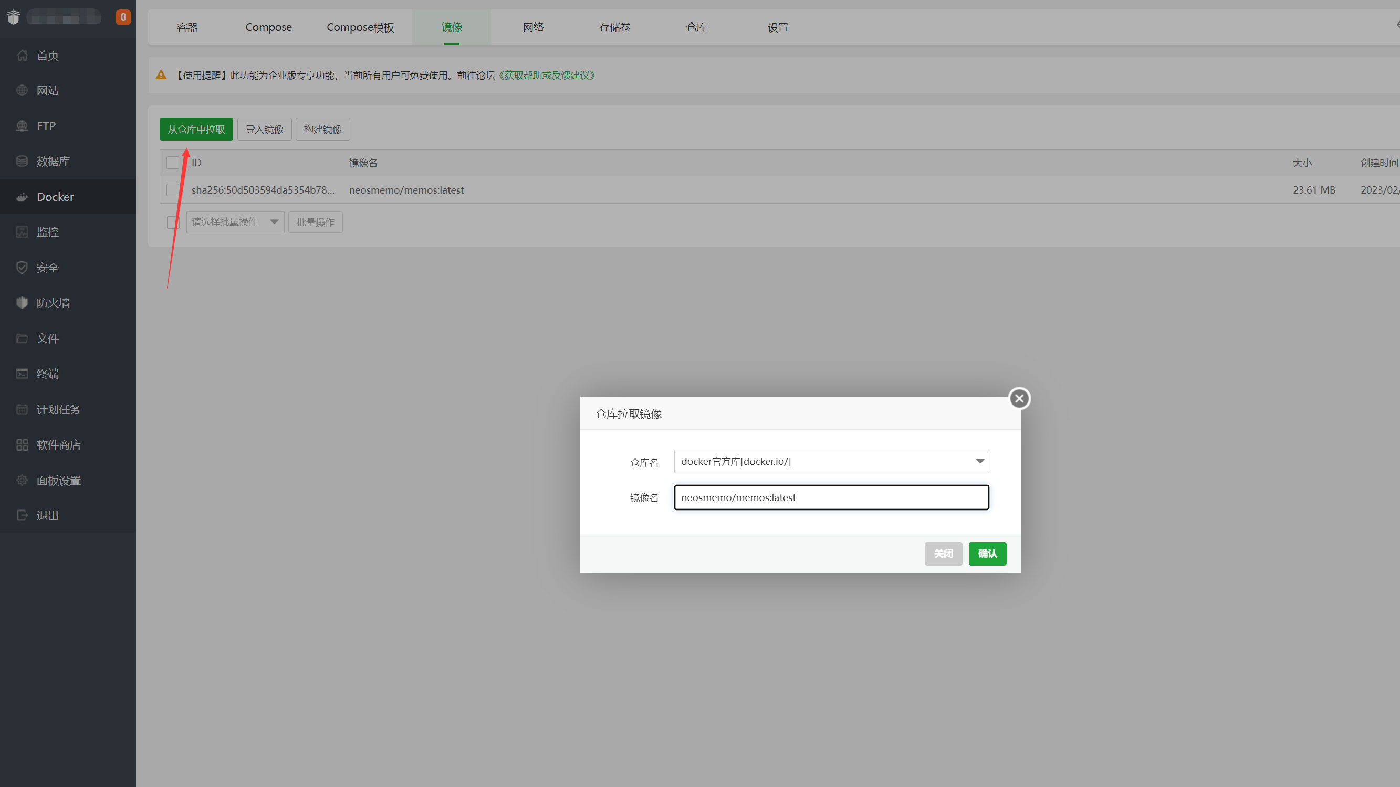Click the panel logo at top left
The height and width of the screenshot is (787, 1400).
tap(14, 17)
